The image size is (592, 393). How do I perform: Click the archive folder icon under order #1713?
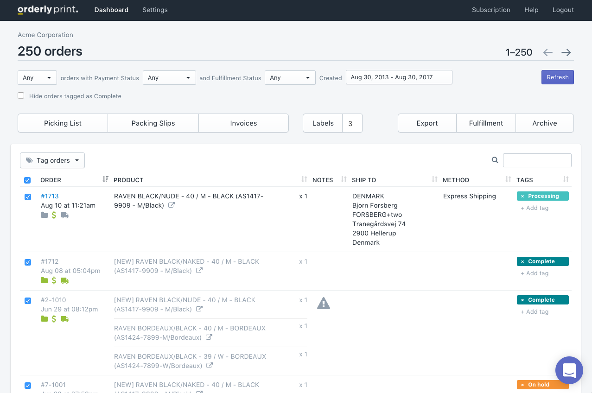(x=44, y=215)
